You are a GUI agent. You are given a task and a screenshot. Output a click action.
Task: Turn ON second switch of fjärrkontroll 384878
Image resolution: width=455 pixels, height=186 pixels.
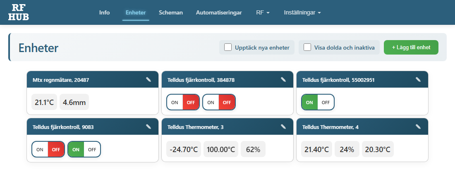tap(211, 102)
